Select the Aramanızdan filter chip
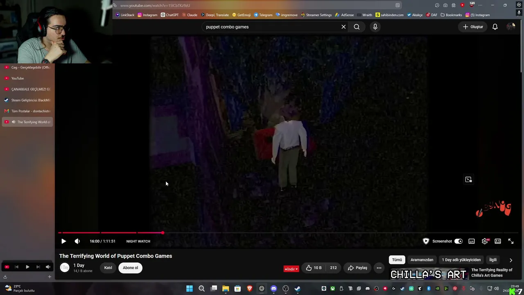 pyautogui.click(x=422, y=260)
